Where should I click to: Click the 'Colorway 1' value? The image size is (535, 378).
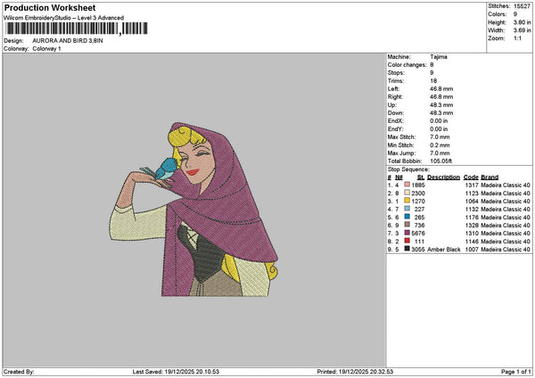click(46, 49)
